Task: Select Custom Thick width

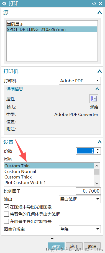Action: (x=49, y=177)
